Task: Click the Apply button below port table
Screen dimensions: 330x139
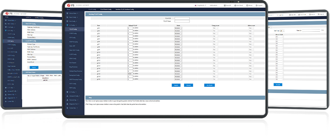Action: point(176,85)
